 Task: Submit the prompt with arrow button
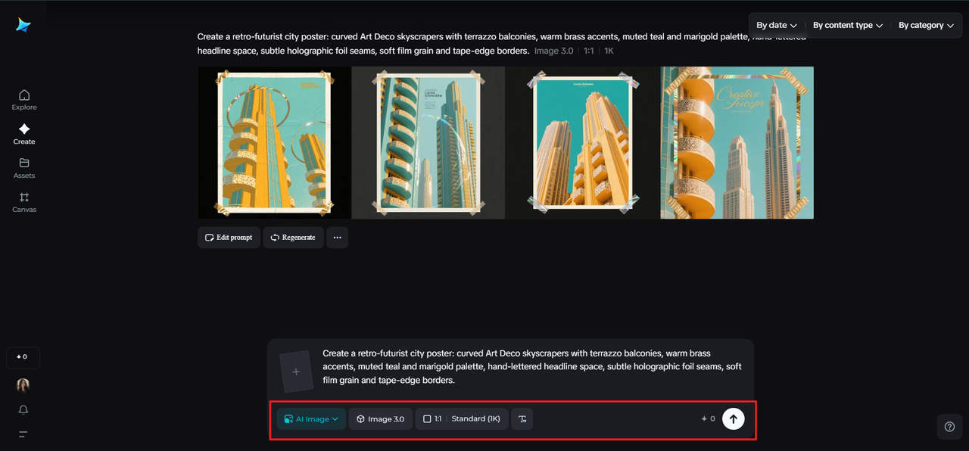(x=733, y=418)
